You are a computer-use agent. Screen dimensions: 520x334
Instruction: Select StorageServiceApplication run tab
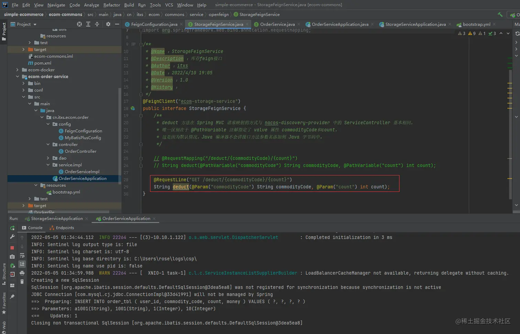pos(57,218)
